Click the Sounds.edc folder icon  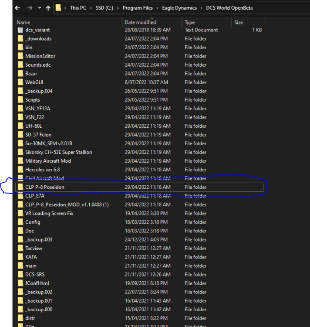[x=20, y=65]
